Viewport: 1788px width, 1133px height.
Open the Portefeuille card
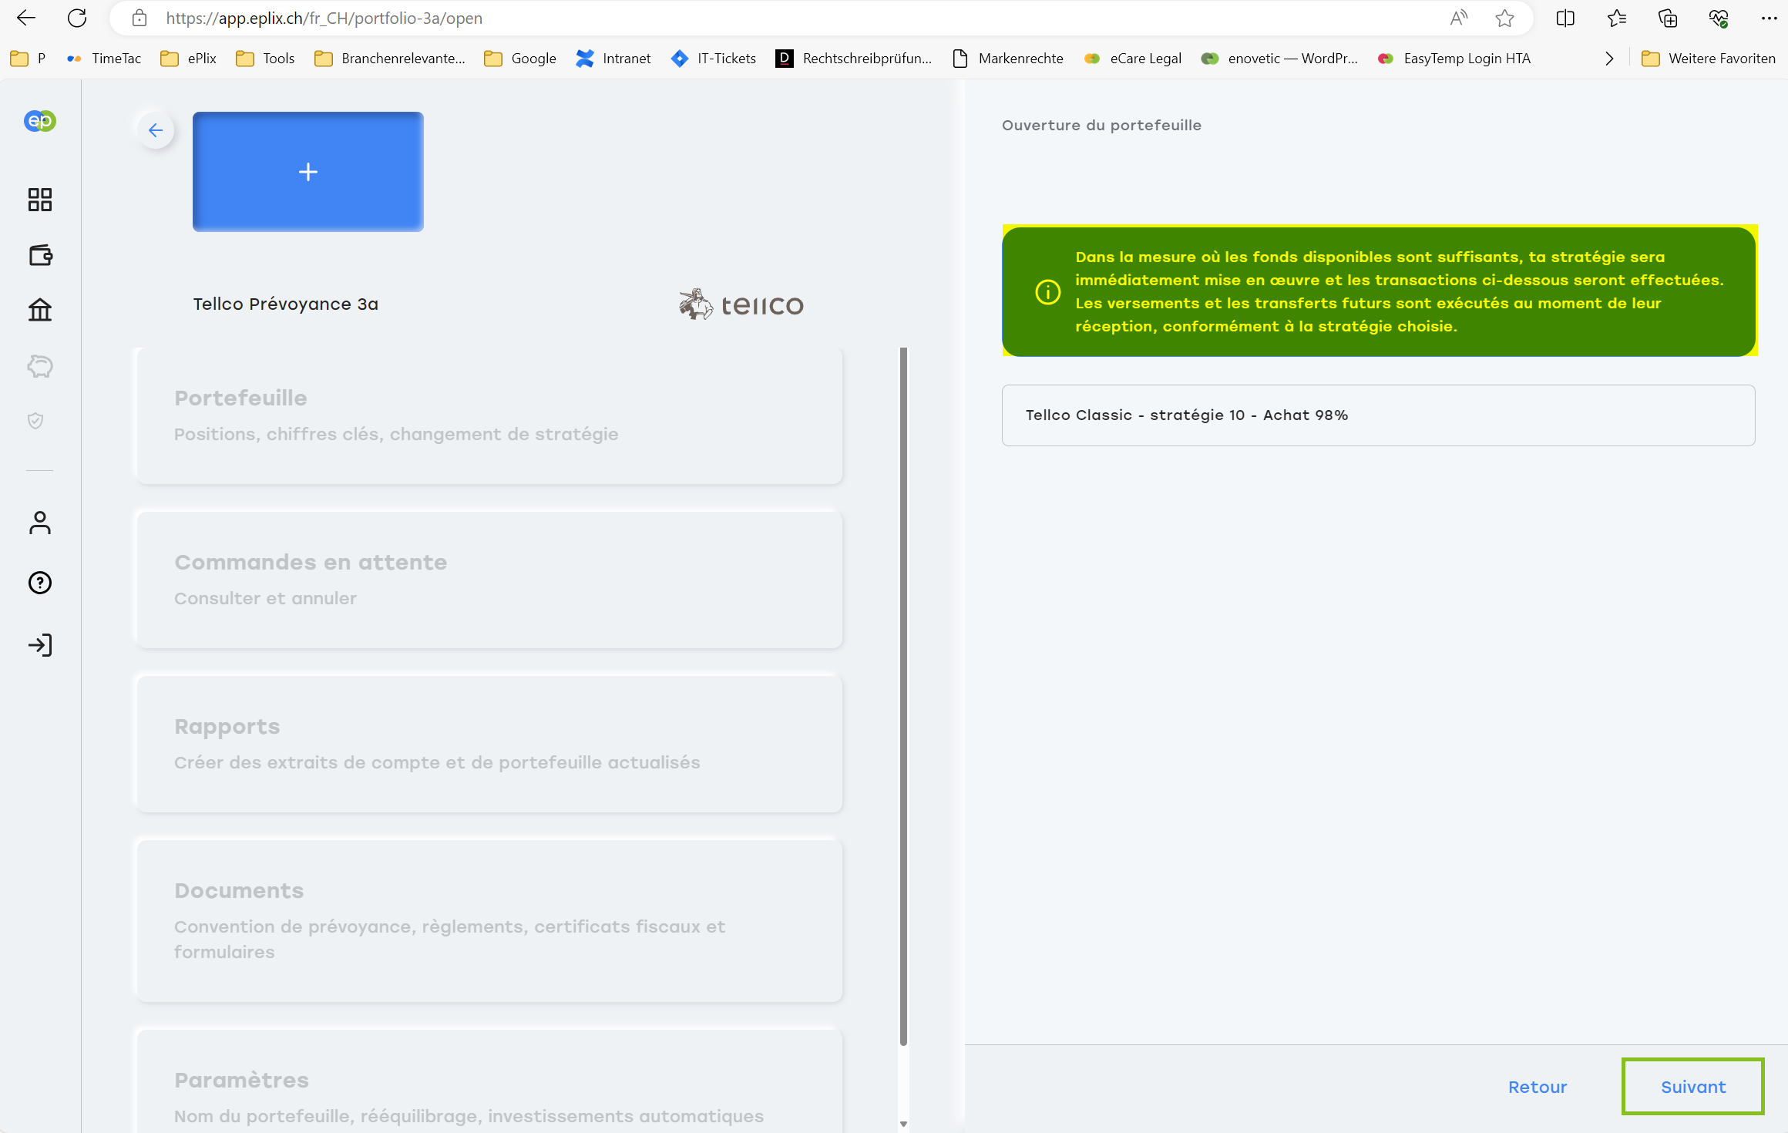489,416
